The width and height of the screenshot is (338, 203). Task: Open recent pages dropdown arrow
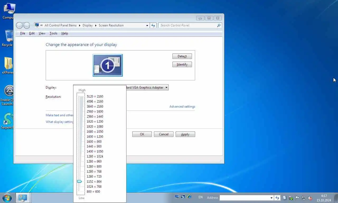(32, 26)
